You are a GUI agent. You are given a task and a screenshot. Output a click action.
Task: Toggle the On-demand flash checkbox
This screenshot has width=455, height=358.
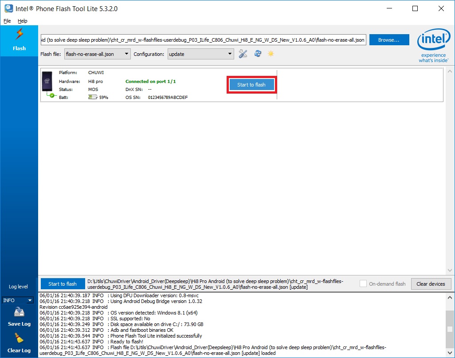coord(363,283)
